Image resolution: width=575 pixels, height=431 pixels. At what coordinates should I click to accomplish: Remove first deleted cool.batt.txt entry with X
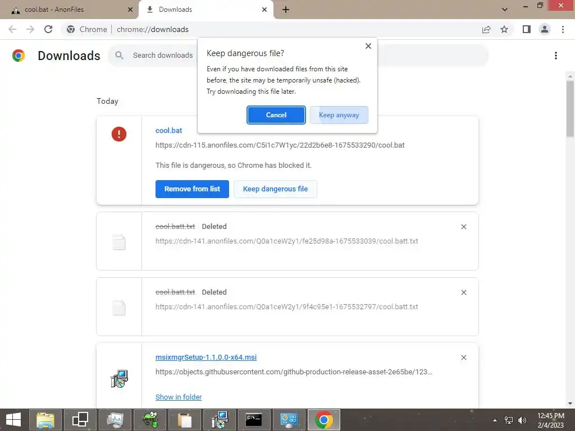463,227
